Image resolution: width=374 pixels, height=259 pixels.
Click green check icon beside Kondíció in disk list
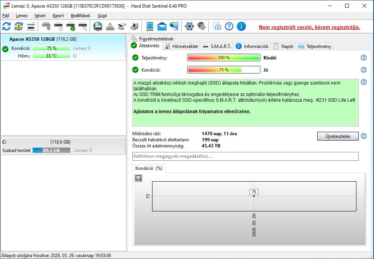pyautogui.click(x=5, y=49)
